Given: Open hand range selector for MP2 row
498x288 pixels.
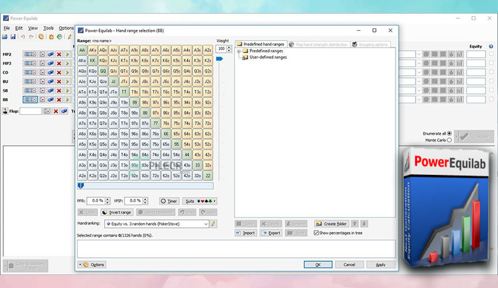Looking at the screenshot, I should [x=30, y=54].
